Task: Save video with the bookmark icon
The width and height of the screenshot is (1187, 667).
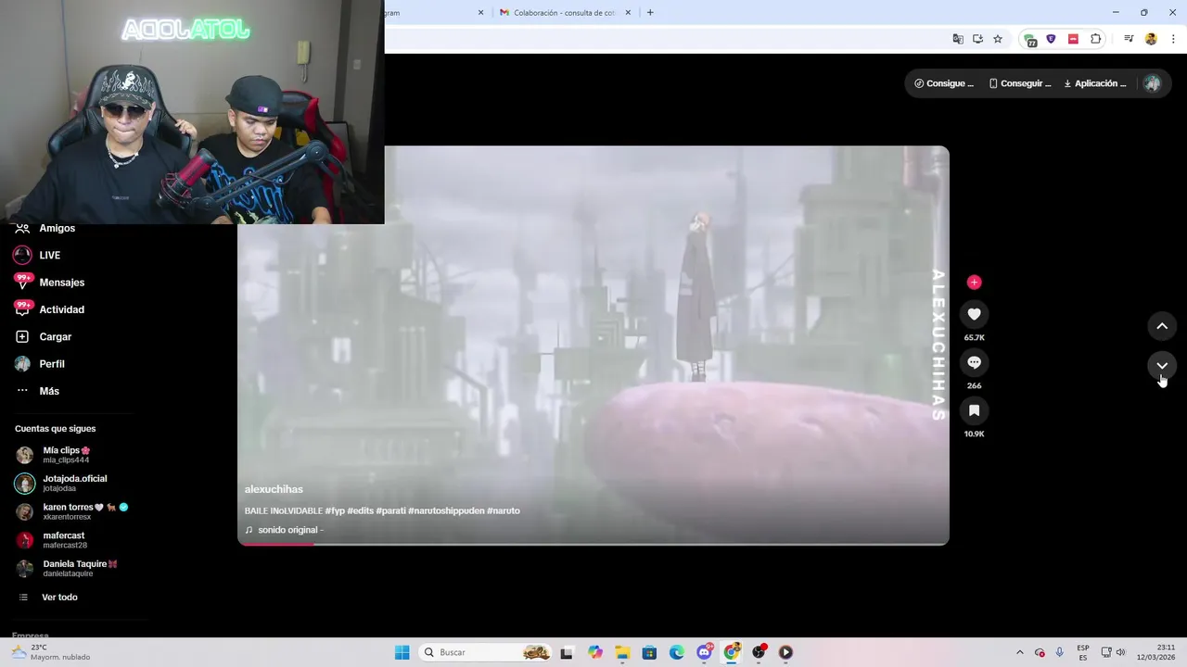Action: (974, 410)
